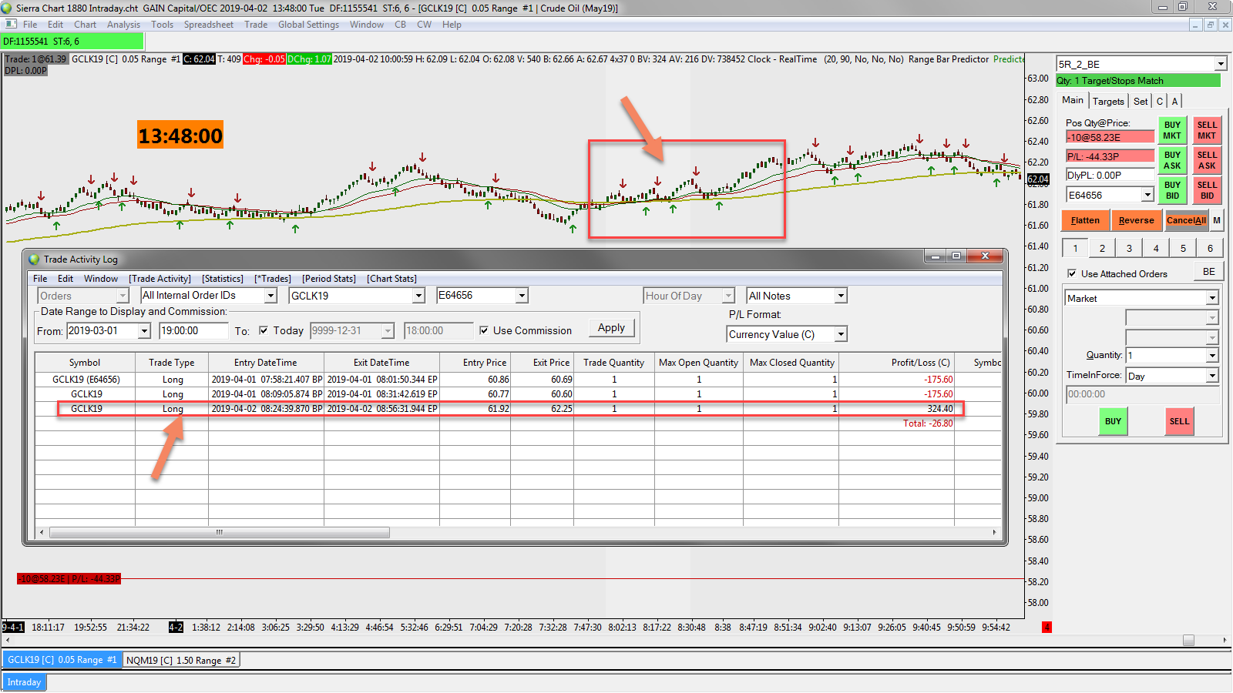Click the CancelAll button
The width and height of the screenshot is (1233, 693).
(1186, 220)
